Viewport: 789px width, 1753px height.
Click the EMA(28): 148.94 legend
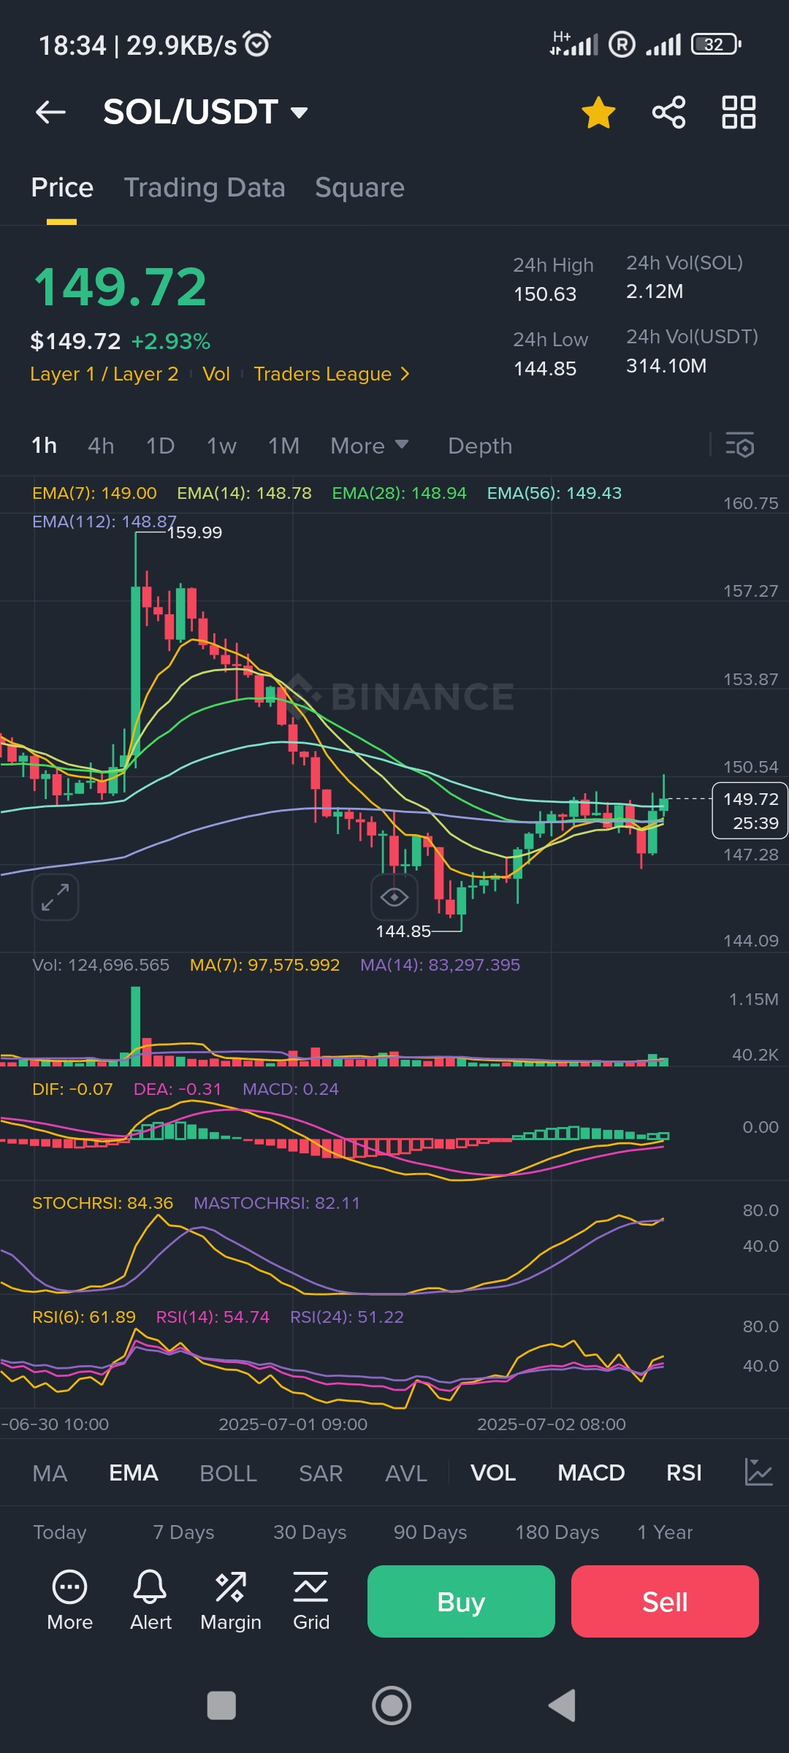(x=399, y=493)
